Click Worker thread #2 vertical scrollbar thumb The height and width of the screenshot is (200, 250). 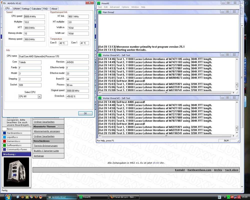click(x=236, y=128)
